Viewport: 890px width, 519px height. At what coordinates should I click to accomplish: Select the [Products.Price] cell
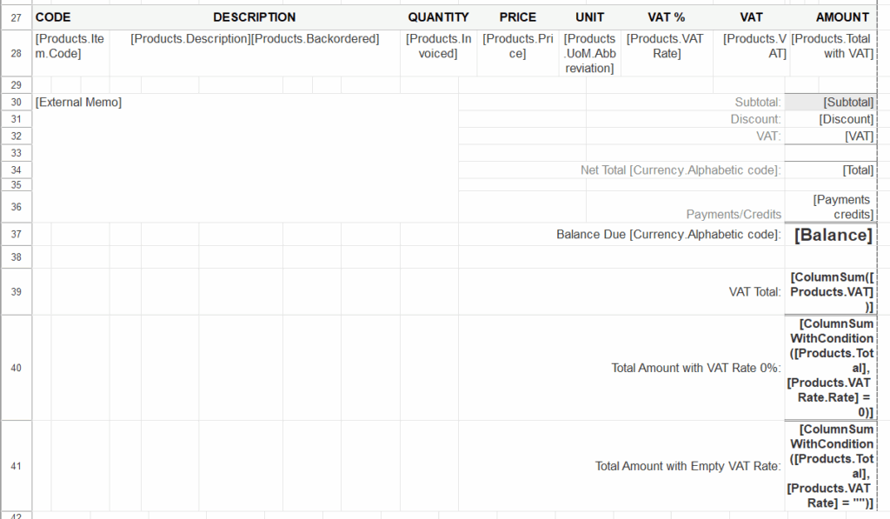coord(518,53)
